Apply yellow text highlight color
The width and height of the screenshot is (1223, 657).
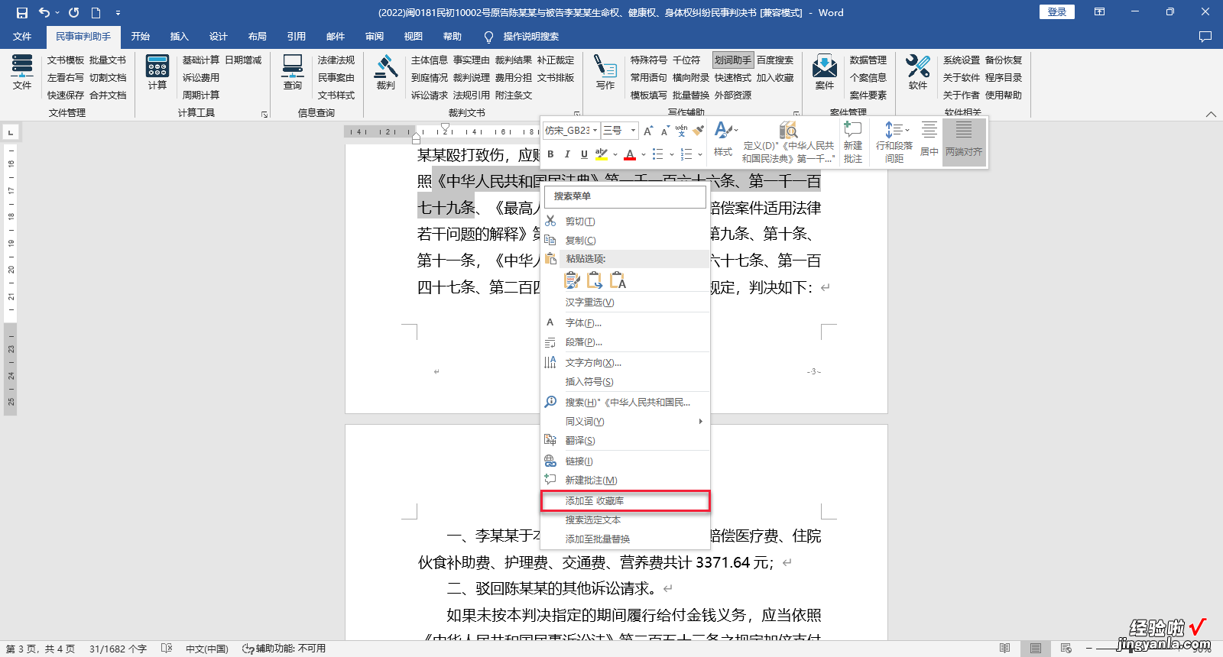pyautogui.click(x=602, y=154)
